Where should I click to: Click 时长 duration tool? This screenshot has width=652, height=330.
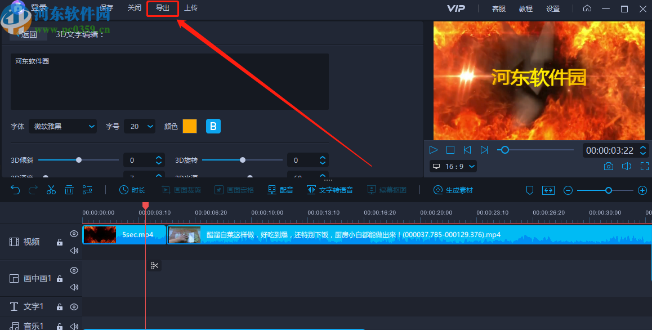coord(132,190)
